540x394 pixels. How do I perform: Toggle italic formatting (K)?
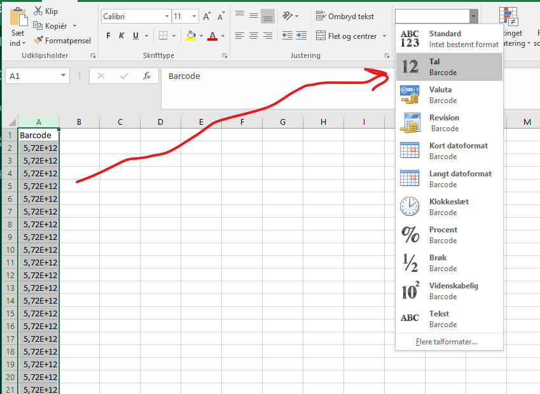click(x=122, y=36)
